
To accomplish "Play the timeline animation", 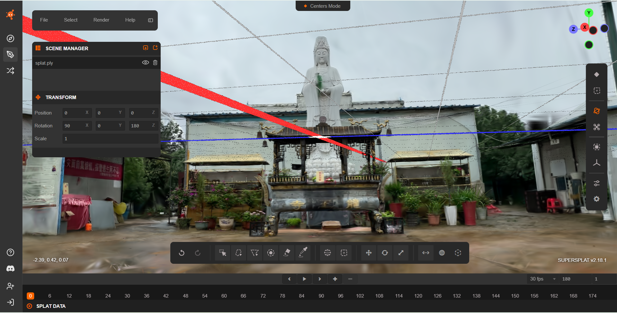I will [304, 279].
